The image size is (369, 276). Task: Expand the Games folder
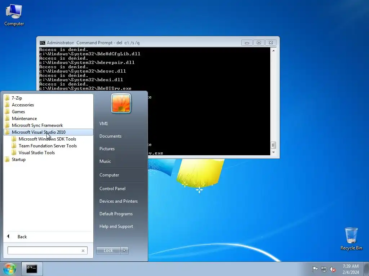click(48, 112)
